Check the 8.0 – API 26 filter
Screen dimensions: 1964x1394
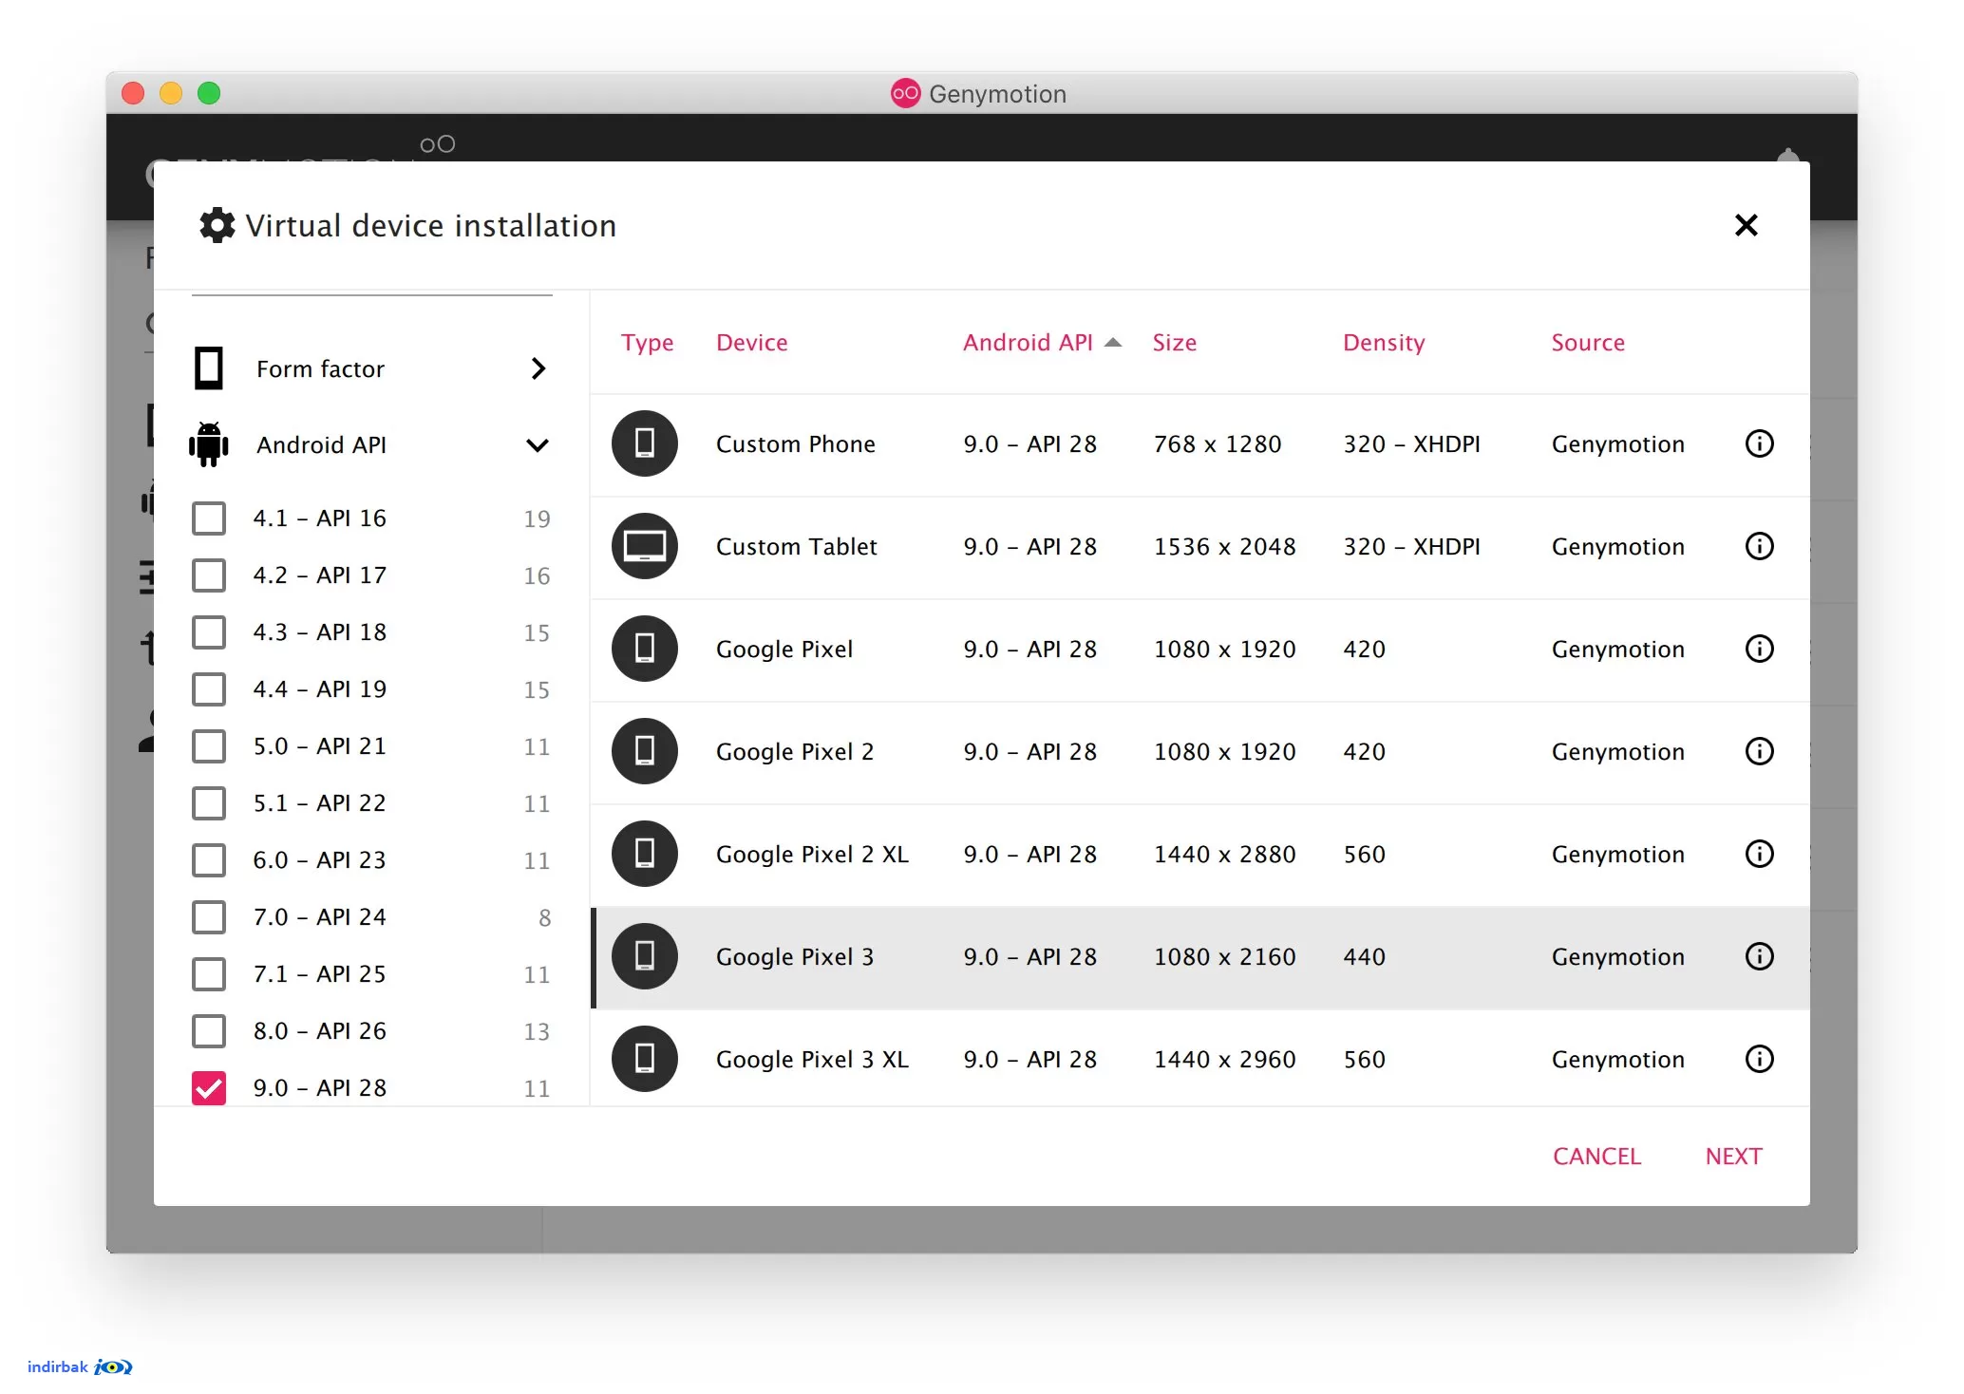209,1031
